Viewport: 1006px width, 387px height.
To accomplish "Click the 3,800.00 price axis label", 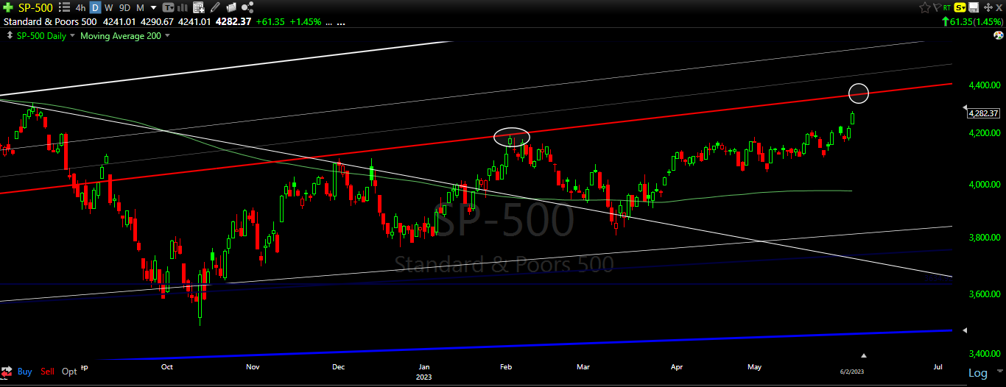I will 985,238.
